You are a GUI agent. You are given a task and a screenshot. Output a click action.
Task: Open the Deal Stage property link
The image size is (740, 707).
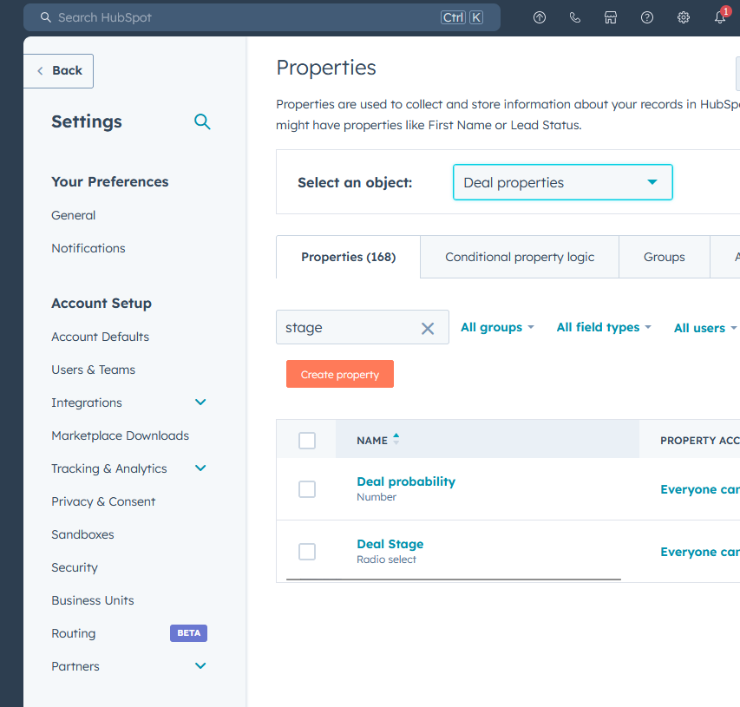point(390,544)
